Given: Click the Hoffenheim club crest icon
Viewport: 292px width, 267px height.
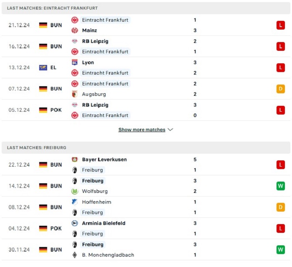Looking at the screenshot, I should (x=75, y=202).
